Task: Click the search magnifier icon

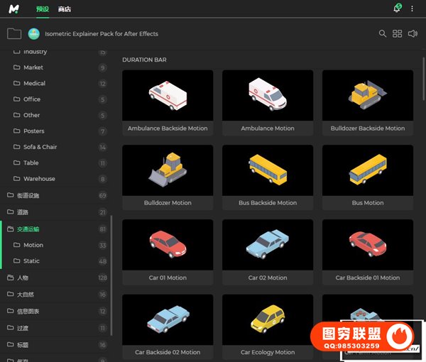Action: (x=383, y=33)
